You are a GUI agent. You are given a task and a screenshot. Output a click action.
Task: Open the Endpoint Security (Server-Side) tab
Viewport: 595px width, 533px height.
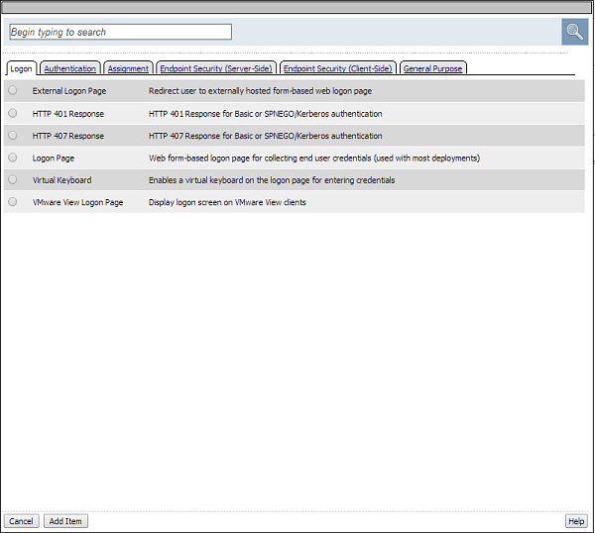coord(215,68)
